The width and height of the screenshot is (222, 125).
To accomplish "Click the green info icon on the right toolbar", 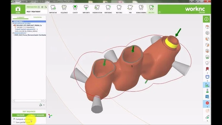I will click(206, 19).
